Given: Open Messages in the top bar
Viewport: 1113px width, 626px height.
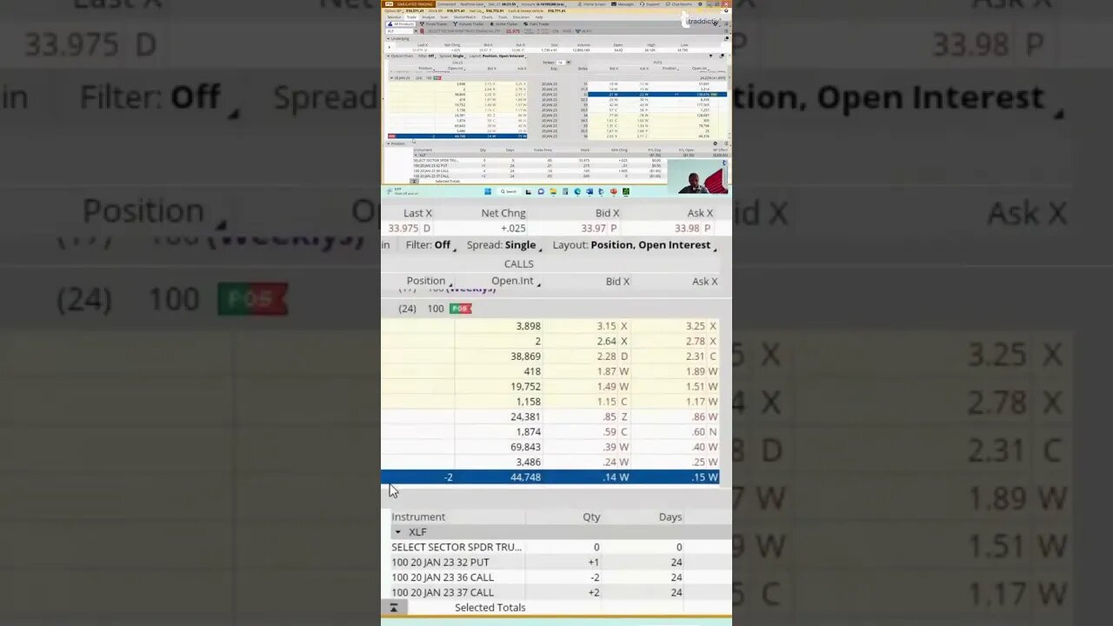Looking at the screenshot, I should click(623, 4).
